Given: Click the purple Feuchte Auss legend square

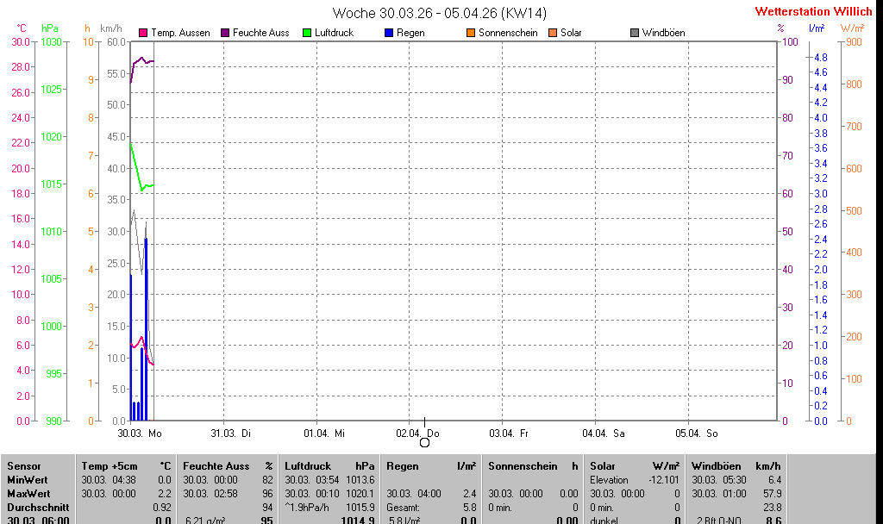Looking at the screenshot, I should pos(225,33).
